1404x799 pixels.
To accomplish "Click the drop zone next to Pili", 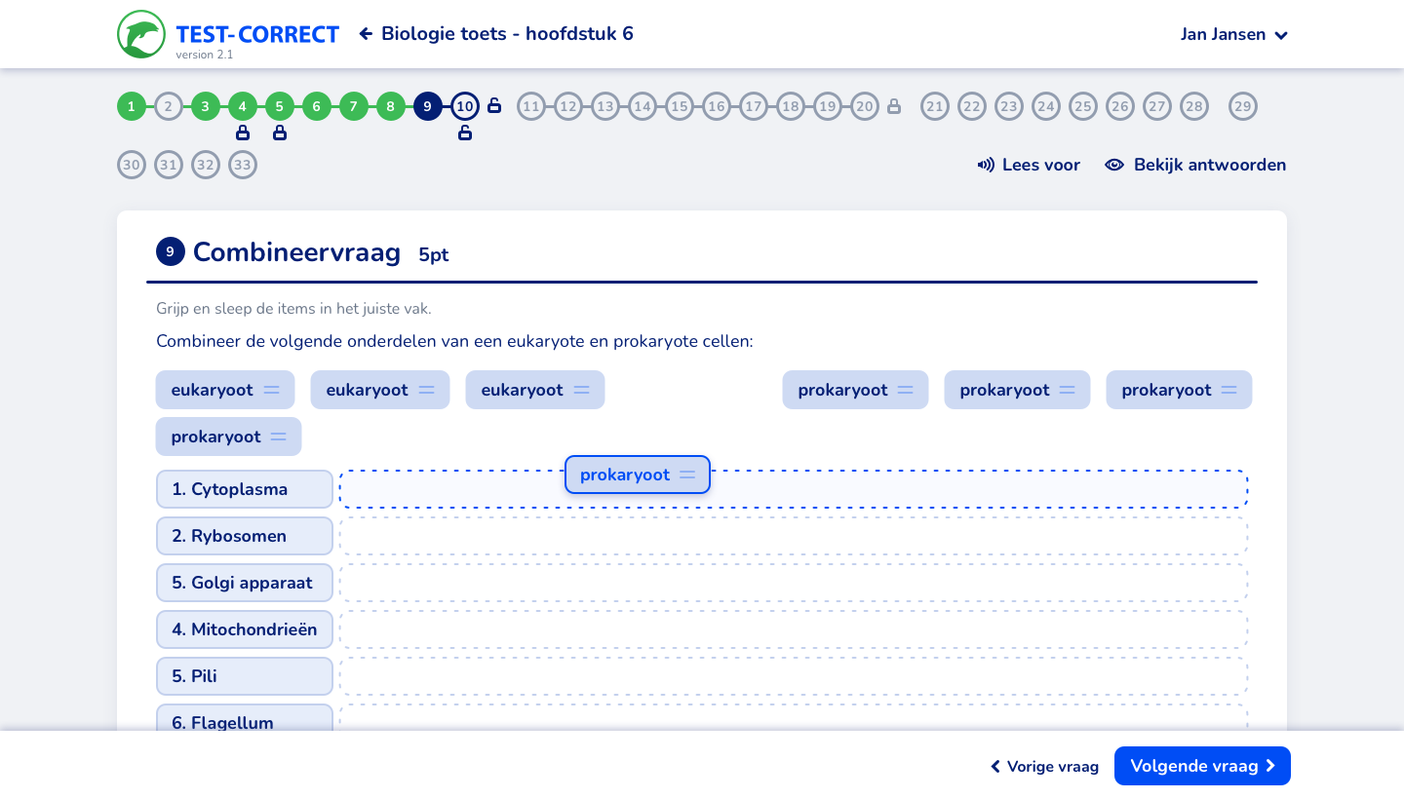I will coord(794,676).
